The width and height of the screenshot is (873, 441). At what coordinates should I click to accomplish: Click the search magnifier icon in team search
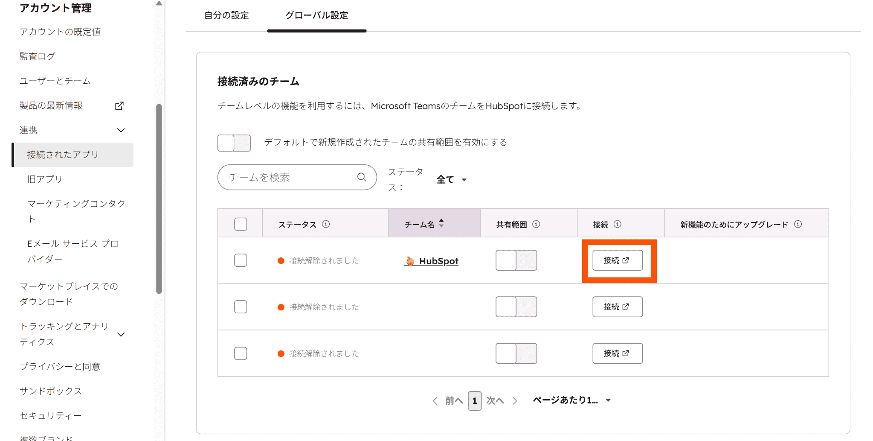(362, 177)
